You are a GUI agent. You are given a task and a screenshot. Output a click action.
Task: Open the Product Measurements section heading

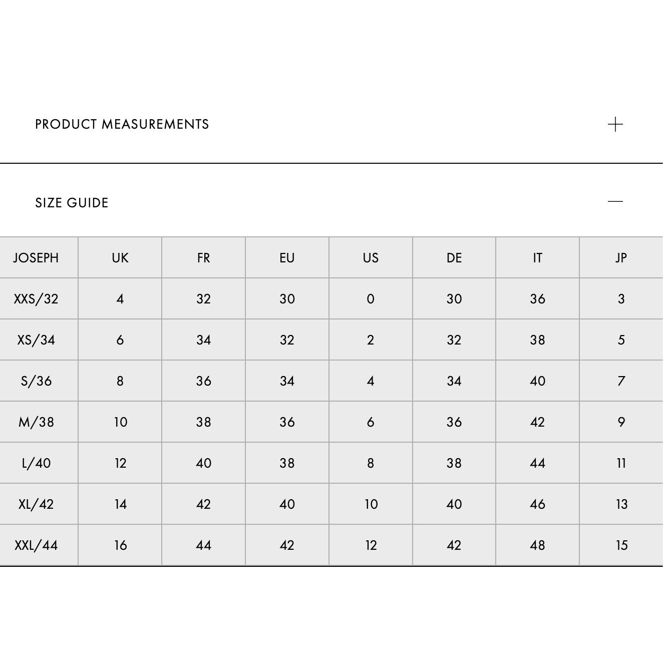pyautogui.click(x=122, y=124)
